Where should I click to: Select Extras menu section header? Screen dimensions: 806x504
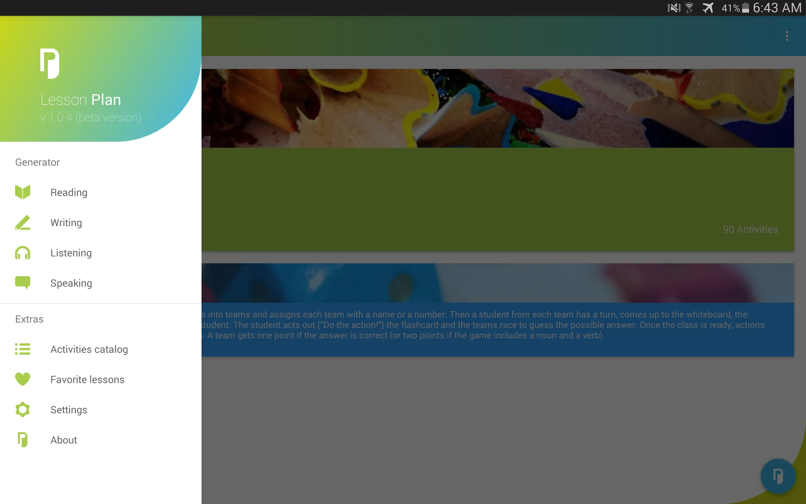29,319
